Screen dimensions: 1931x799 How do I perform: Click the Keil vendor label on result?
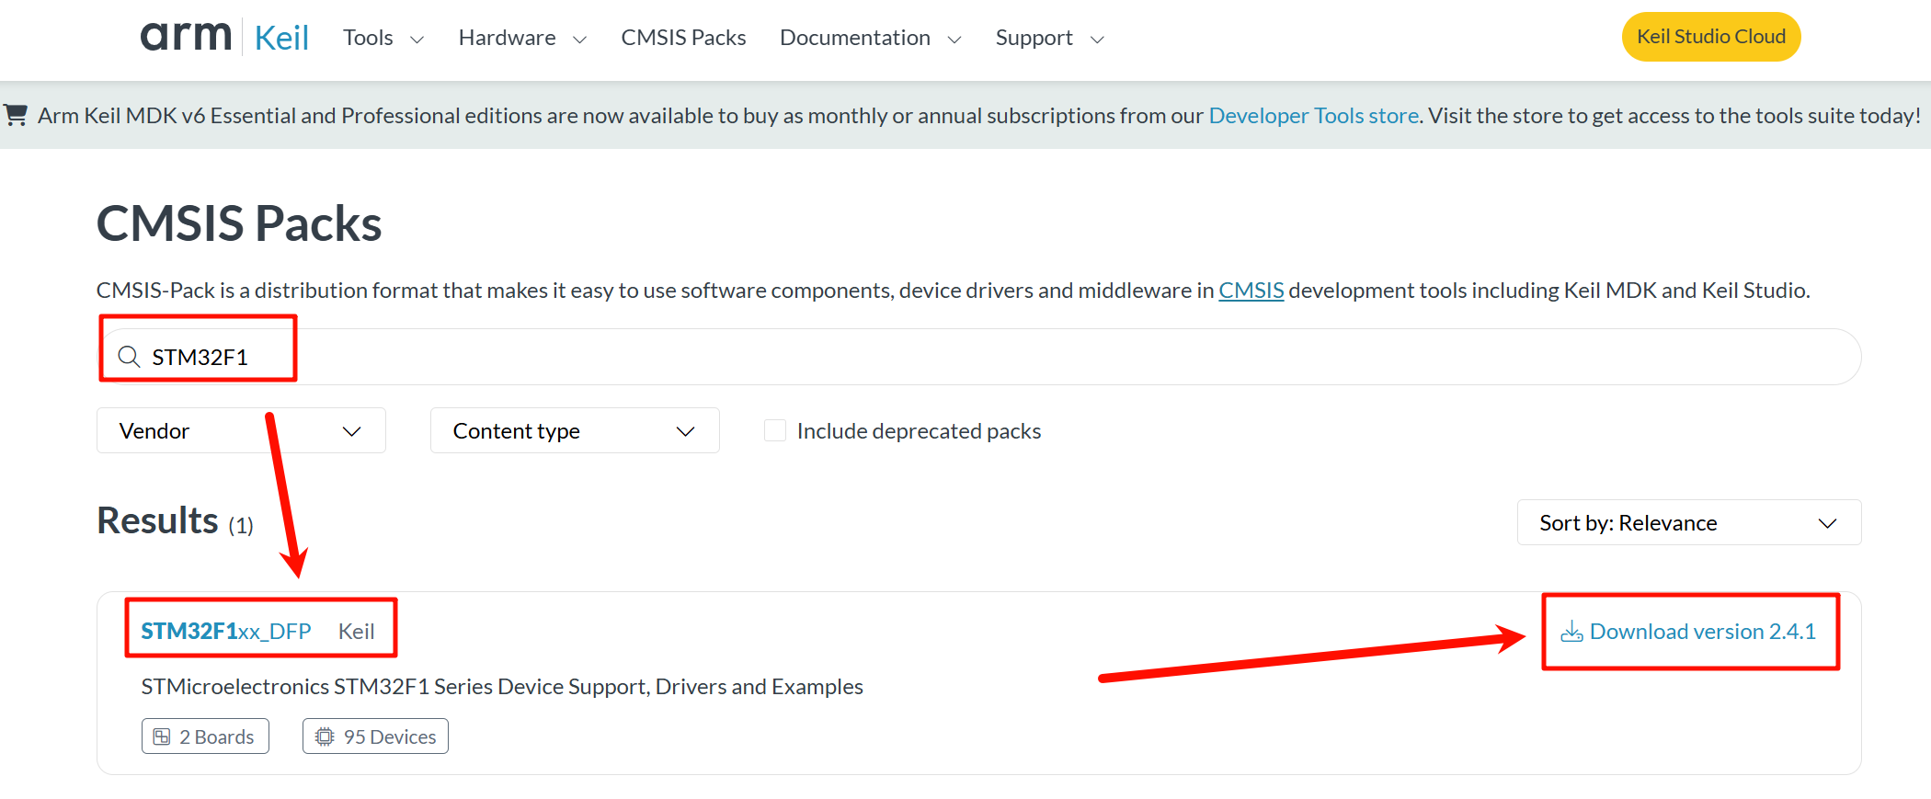pyautogui.click(x=356, y=631)
